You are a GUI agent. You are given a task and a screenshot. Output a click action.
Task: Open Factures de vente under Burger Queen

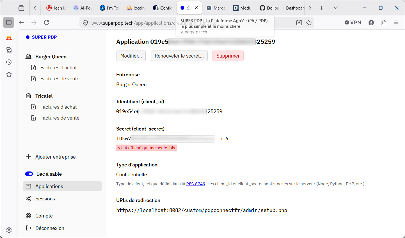[x=60, y=79]
